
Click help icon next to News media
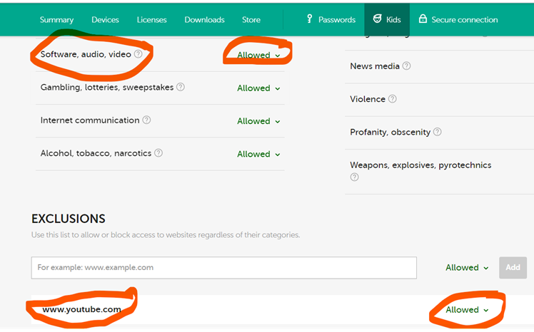coord(406,66)
